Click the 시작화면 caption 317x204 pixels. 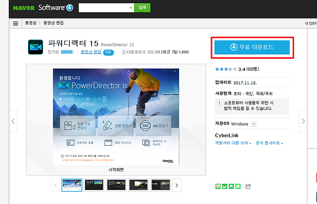[116, 170]
